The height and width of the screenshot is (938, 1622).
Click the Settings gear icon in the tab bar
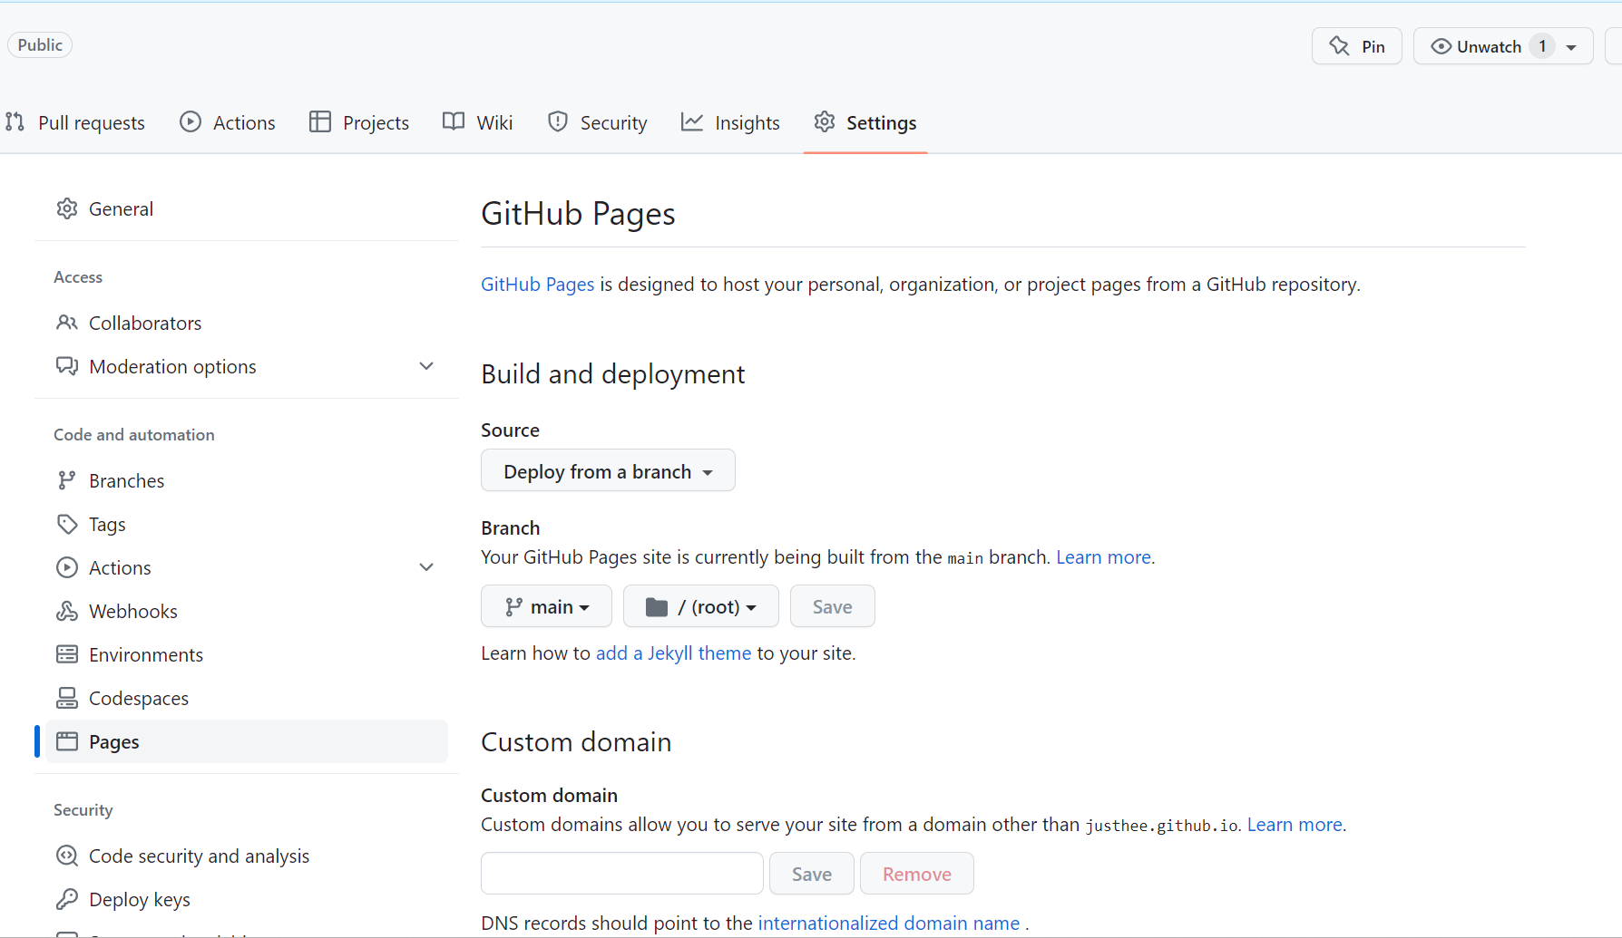(x=825, y=121)
